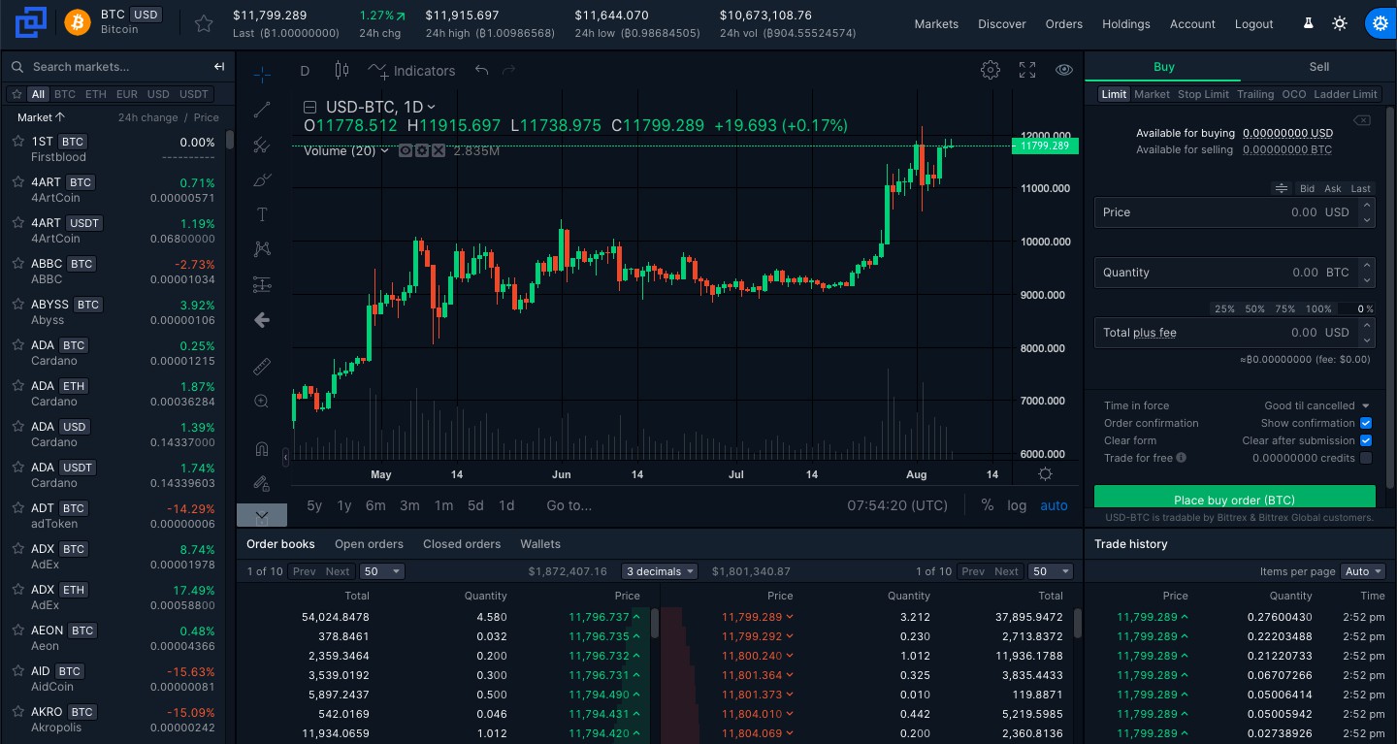Open chart settings gear
The height and width of the screenshot is (744, 1397).
pos(991,70)
